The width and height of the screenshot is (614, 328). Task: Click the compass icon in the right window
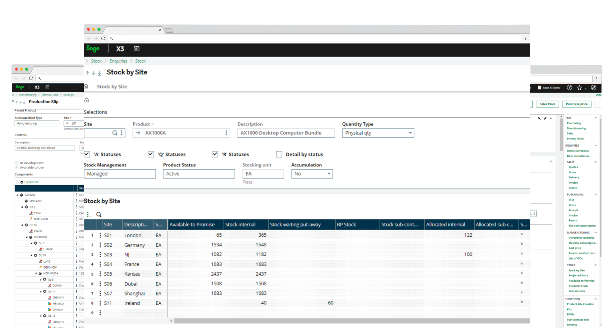click(594, 88)
